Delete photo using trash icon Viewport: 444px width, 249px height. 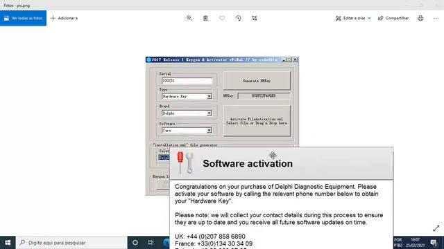point(205,18)
